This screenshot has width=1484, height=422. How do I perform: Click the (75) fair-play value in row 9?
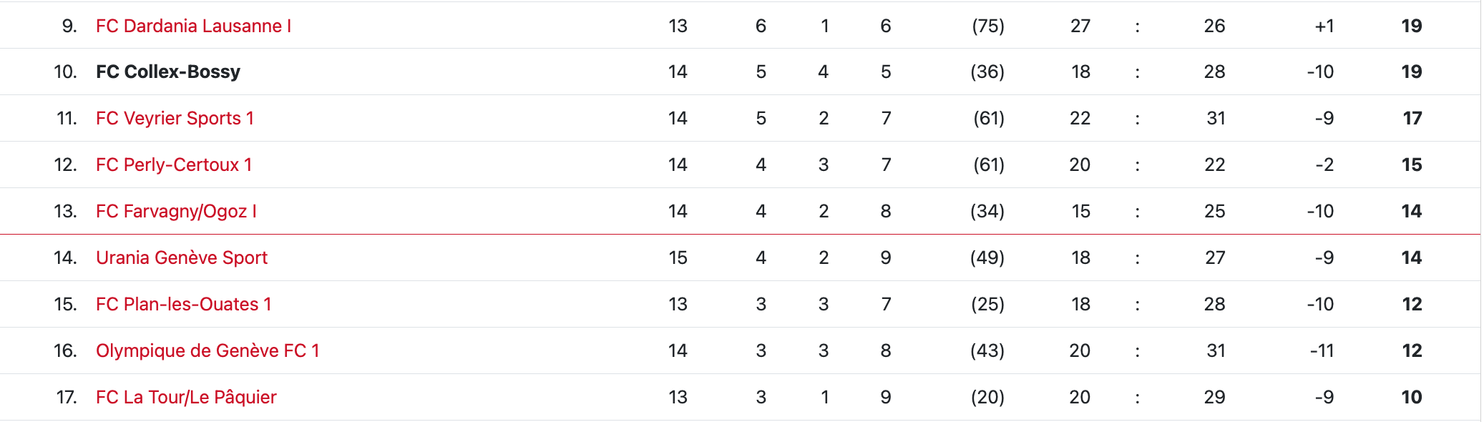[987, 26]
